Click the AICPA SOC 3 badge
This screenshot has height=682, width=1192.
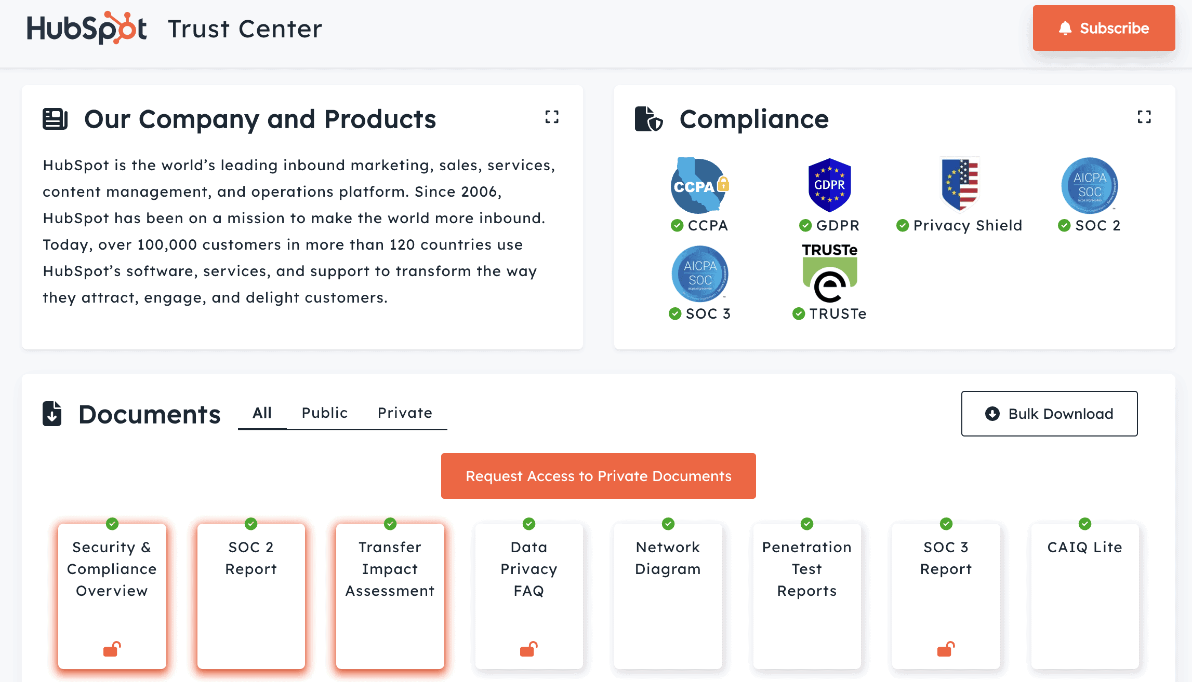pos(699,274)
